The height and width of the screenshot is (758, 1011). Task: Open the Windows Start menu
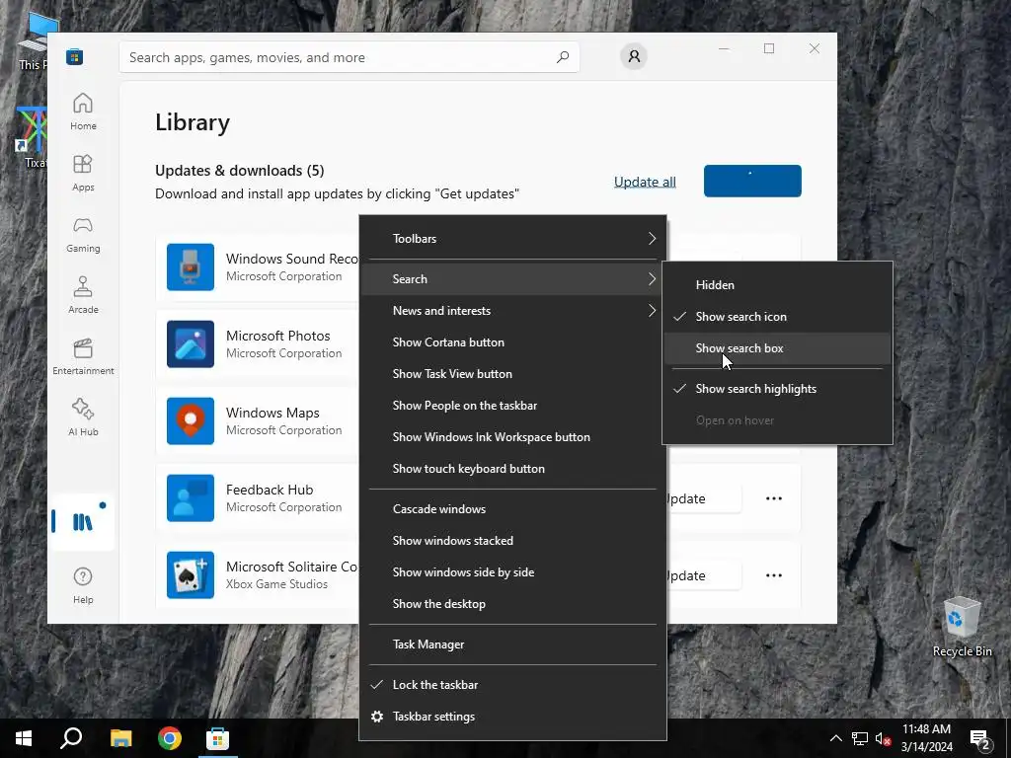24,738
